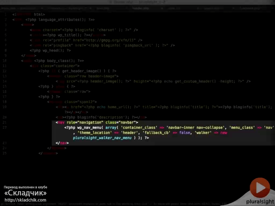The width and height of the screenshot is (275, 206).
Task: Click bloginfo('description') on line 20
Action: point(103,117)
